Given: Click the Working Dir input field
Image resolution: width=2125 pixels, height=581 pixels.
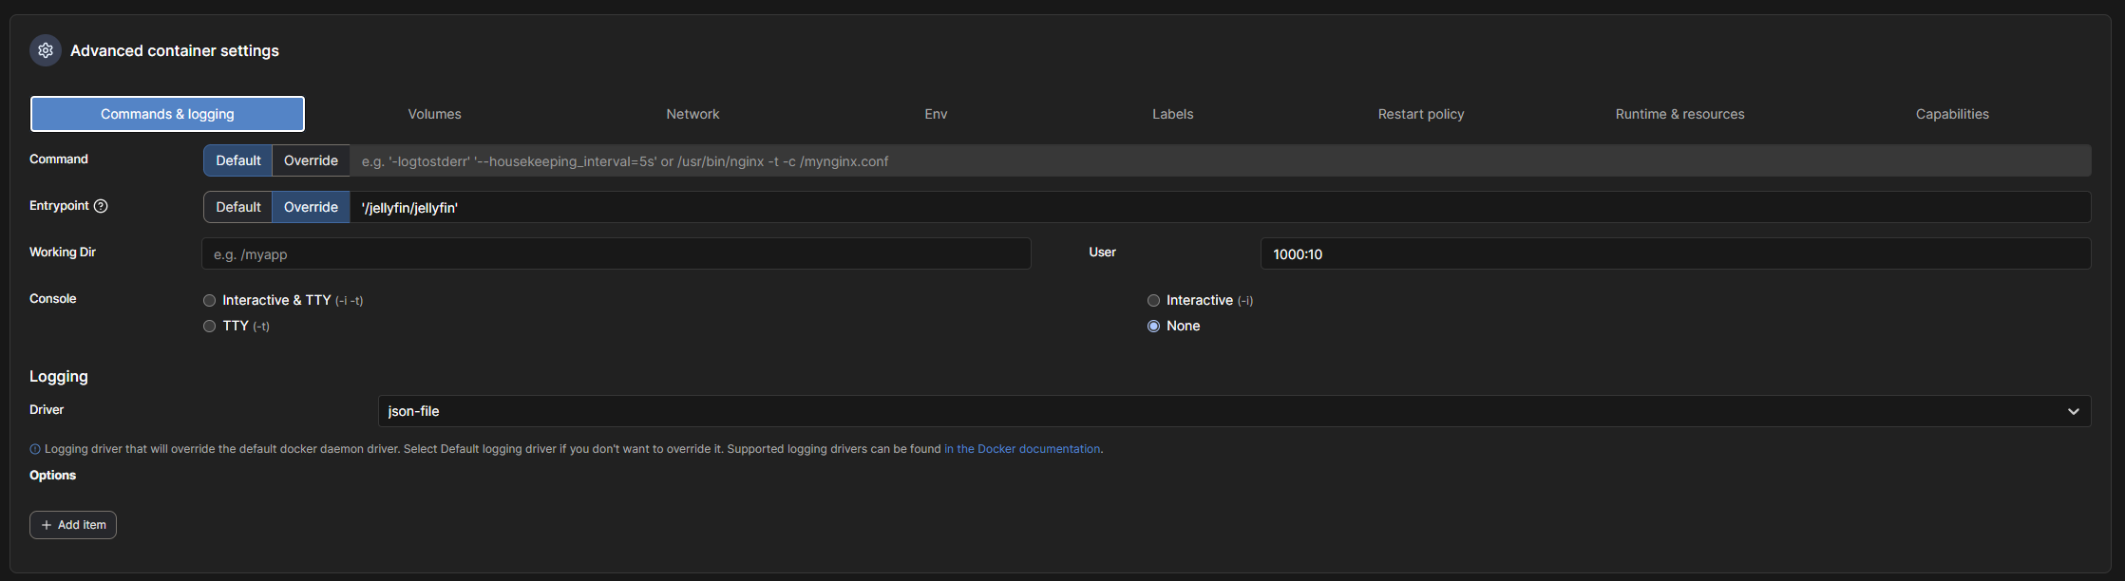Looking at the screenshot, I should [x=616, y=253].
